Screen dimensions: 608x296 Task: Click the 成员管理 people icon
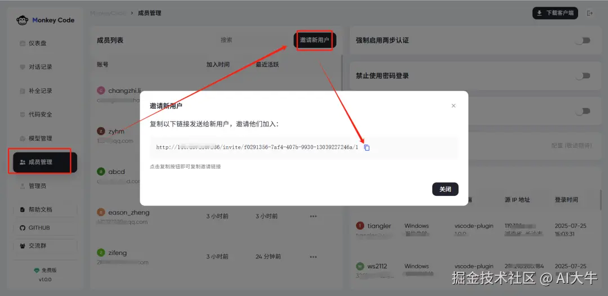(x=23, y=162)
